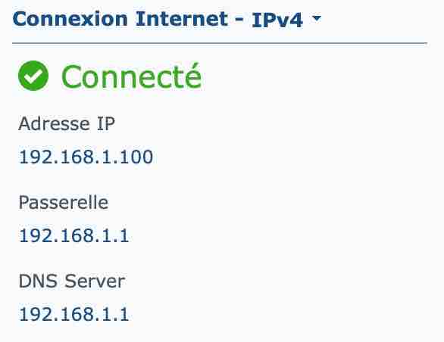This screenshot has width=444, height=342.
Task: Click the Connecté status text
Action: tap(131, 76)
